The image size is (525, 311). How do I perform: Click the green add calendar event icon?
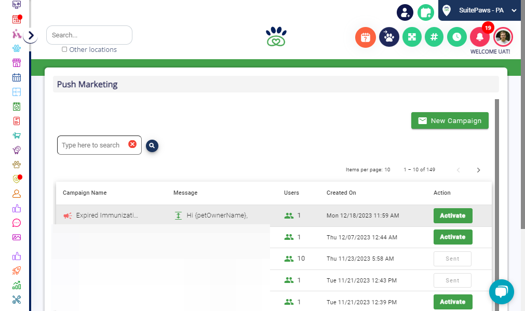pyautogui.click(x=426, y=13)
